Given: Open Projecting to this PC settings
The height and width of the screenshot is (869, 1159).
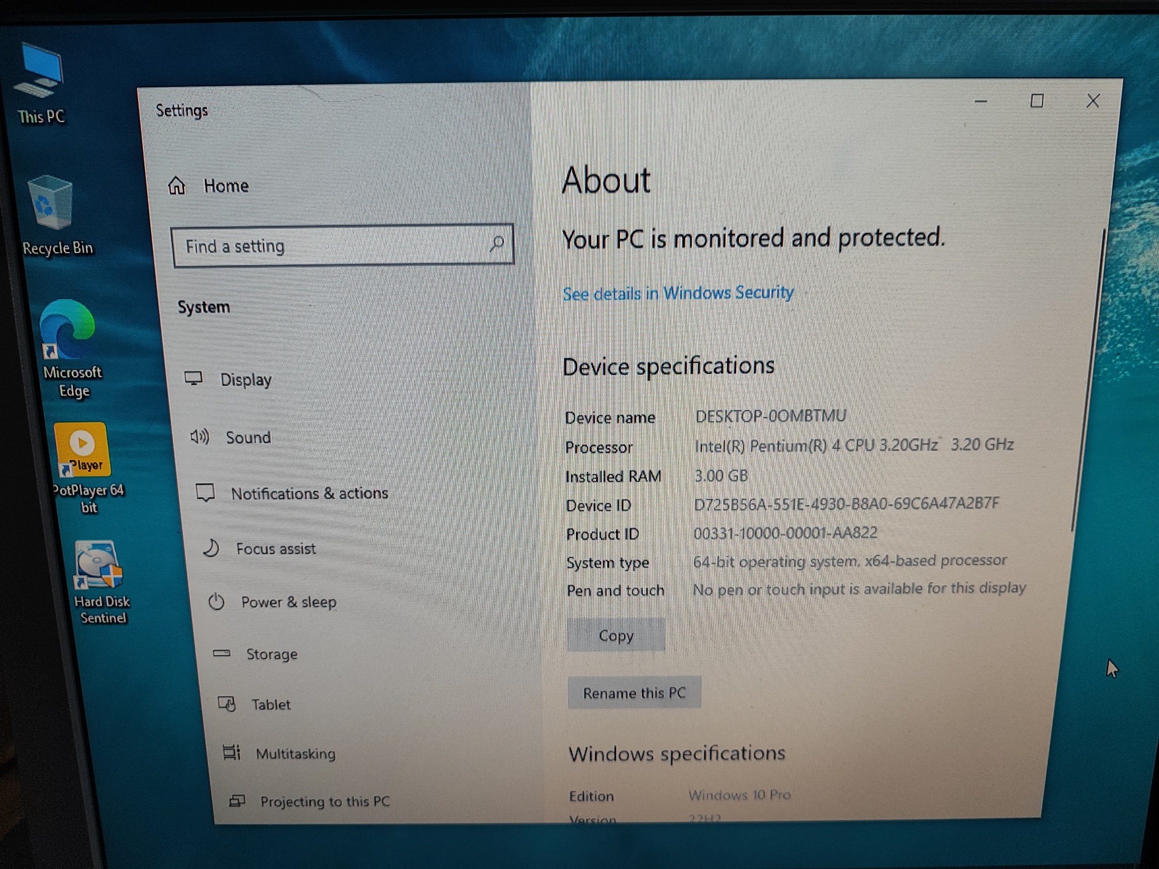Looking at the screenshot, I should (x=325, y=802).
